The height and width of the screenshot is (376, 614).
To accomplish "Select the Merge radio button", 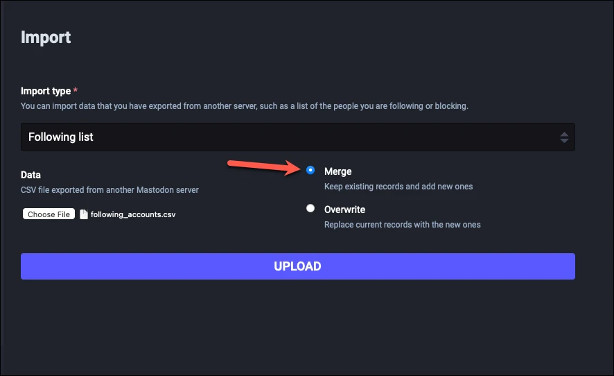I will click(x=310, y=170).
